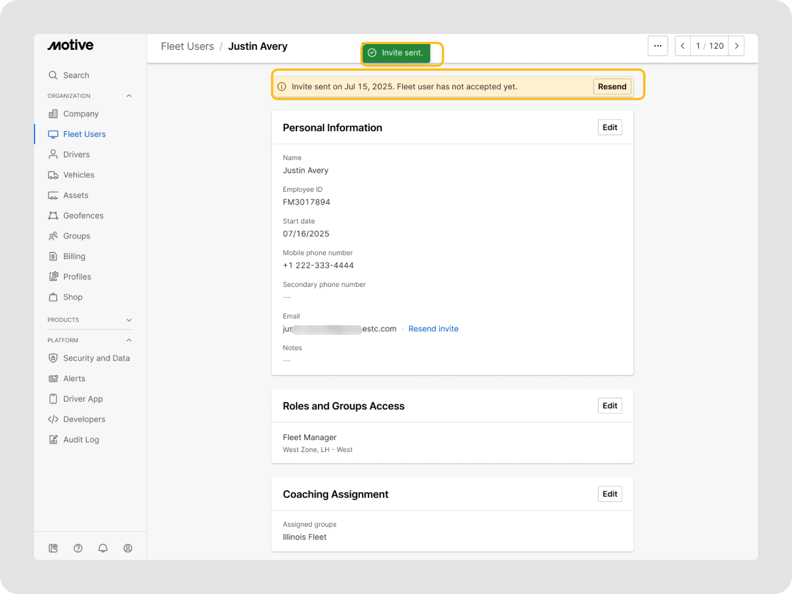Collapse the Organization section

click(129, 96)
